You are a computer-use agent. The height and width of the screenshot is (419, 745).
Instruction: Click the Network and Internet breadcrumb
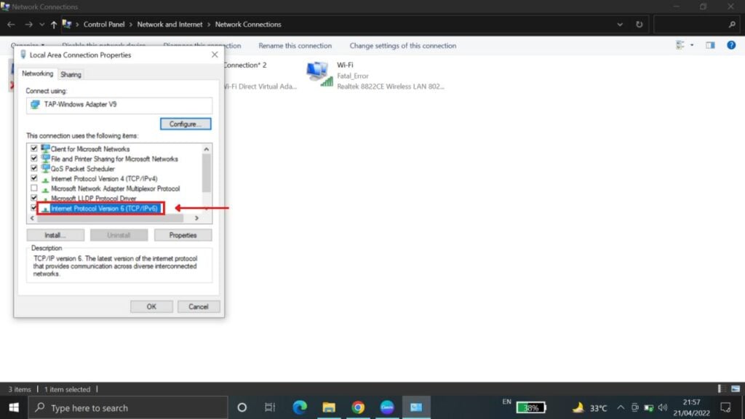click(170, 24)
